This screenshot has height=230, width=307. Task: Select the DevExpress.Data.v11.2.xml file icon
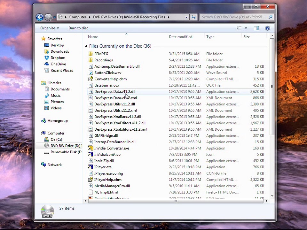click(91, 98)
